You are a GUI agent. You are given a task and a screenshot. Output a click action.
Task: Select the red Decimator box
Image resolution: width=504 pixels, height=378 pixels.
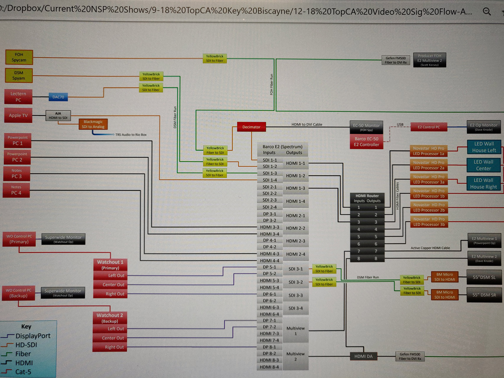251,127
